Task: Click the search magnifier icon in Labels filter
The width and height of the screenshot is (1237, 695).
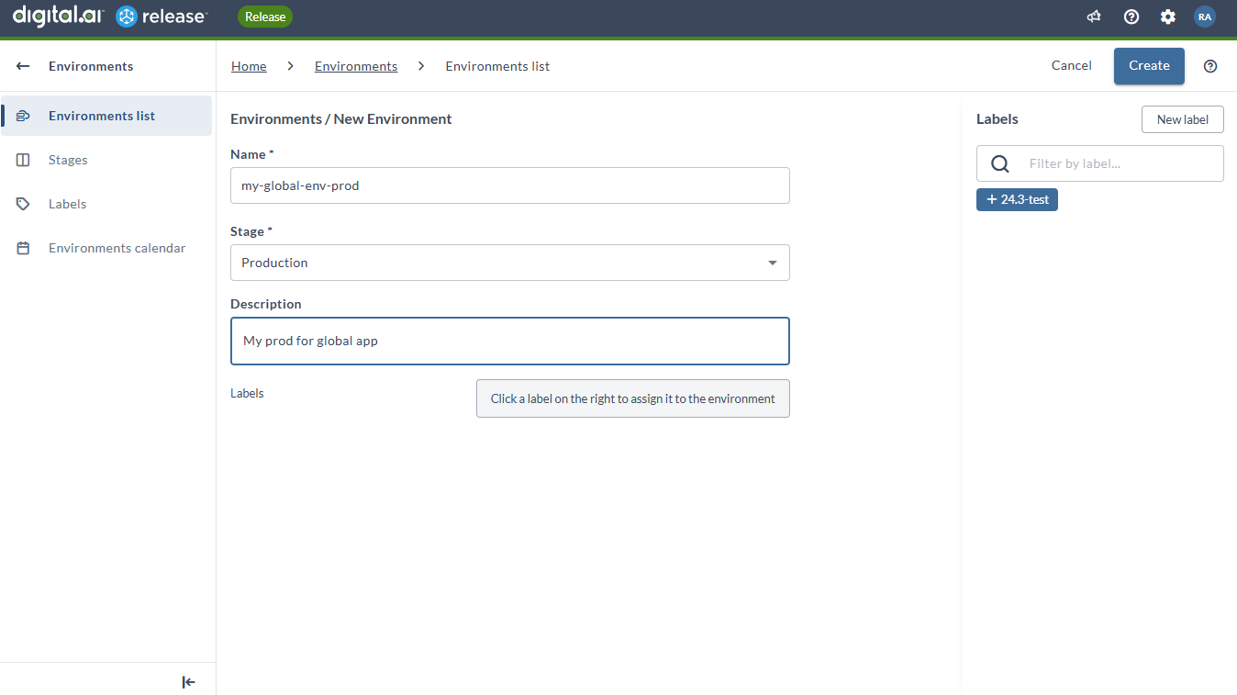Action: (x=1000, y=163)
